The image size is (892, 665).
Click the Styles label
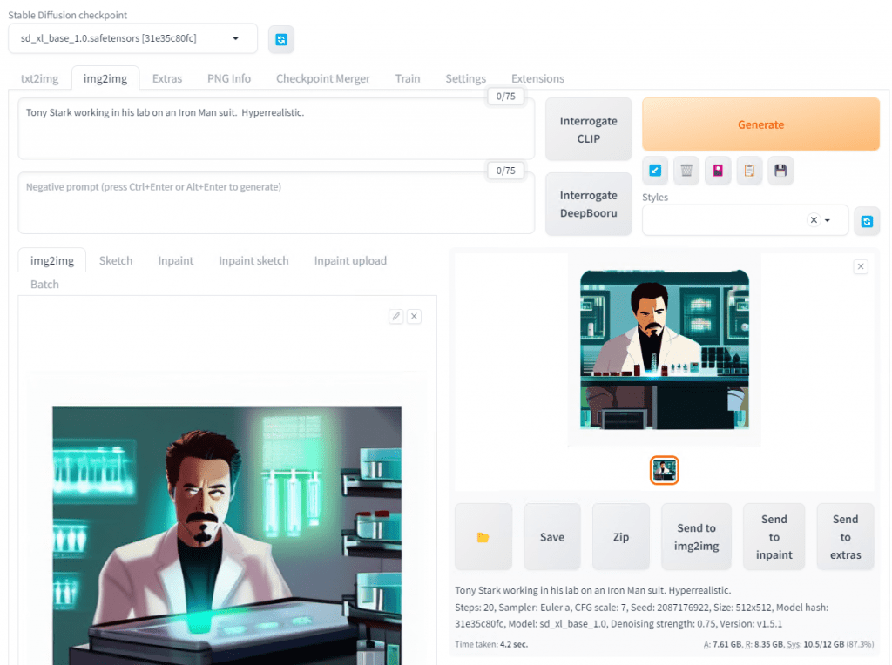[655, 198]
